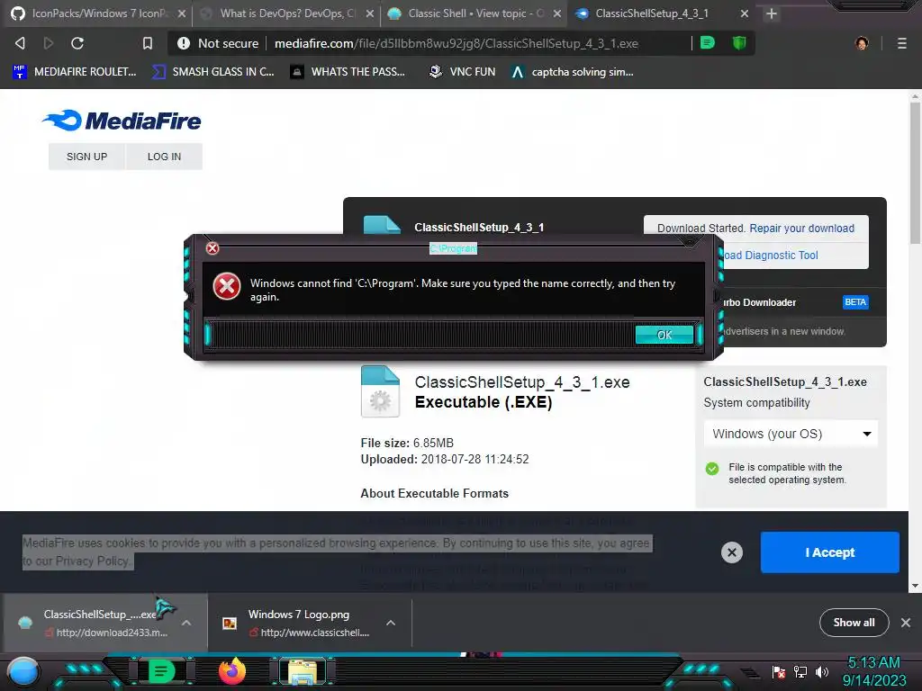Screen dimensions: 922x691
Task: Click the page vertical scrollbar thumb
Action: pyautogui.click(x=915, y=174)
